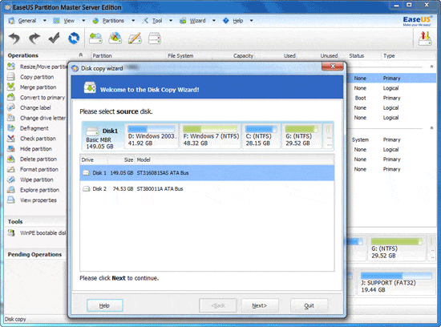Click the Copy partition icon in Operations

coord(11,77)
